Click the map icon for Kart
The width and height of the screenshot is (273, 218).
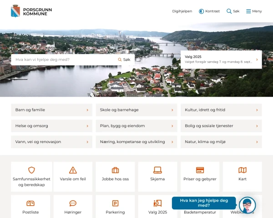point(243,170)
